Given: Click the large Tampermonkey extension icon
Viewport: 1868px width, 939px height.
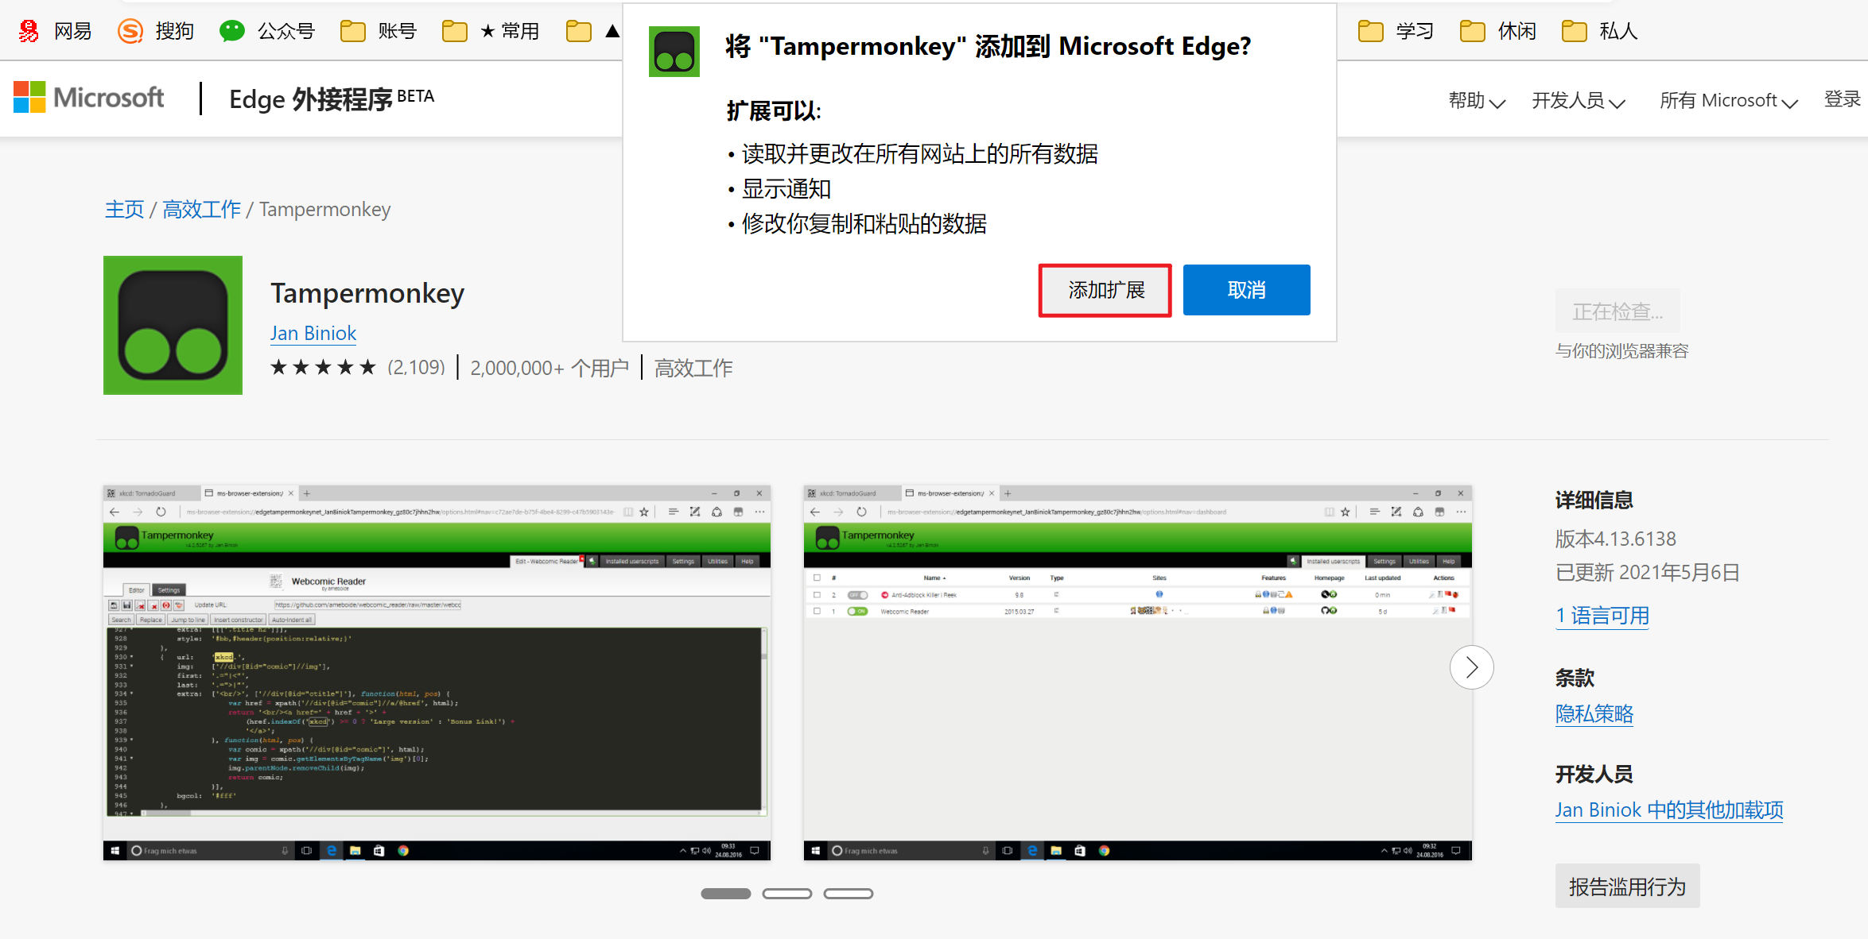Looking at the screenshot, I should coord(173,325).
